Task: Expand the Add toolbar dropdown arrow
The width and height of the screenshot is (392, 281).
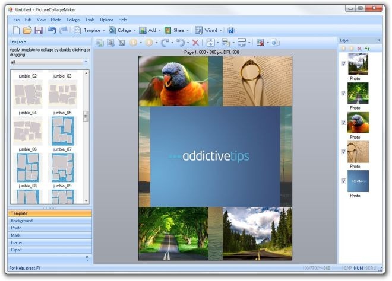Action: (159, 30)
